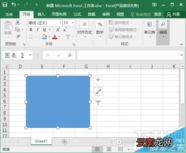This screenshot has width=186, height=153.
Task: Open the 文件 menu
Action: (x=9, y=15)
